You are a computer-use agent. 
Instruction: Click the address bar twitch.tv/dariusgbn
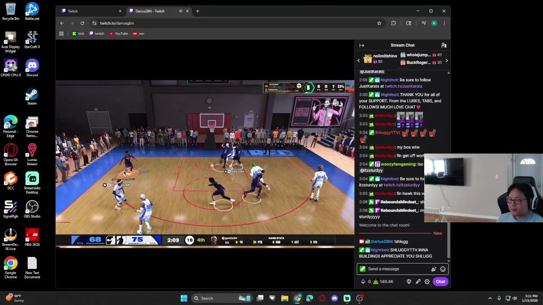(x=117, y=23)
